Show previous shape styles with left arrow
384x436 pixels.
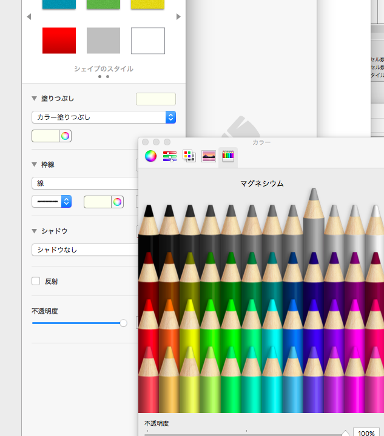click(x=29, y=17)
